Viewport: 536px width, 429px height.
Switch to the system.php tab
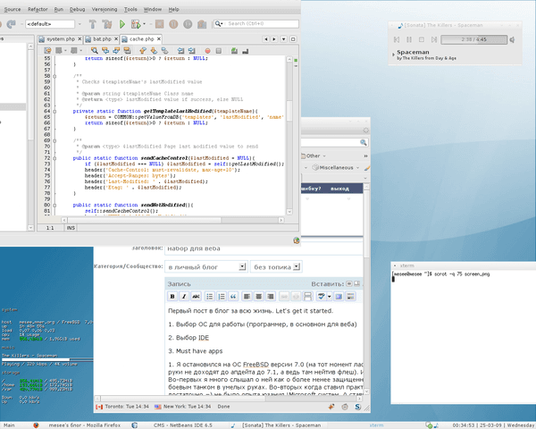click(x=61, y=39)
